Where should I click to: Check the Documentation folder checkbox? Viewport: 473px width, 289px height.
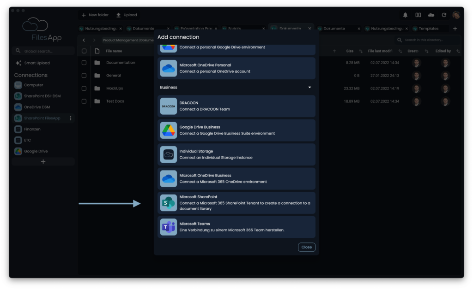[84, 63]
